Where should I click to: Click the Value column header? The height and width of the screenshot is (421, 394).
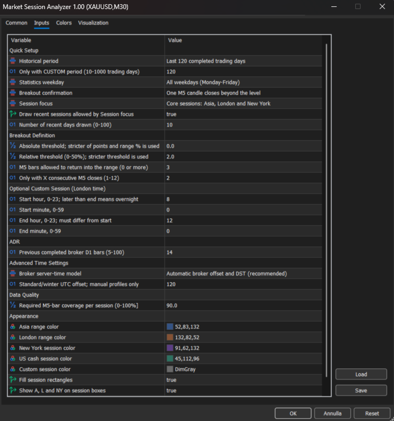(x=243, y=40)
